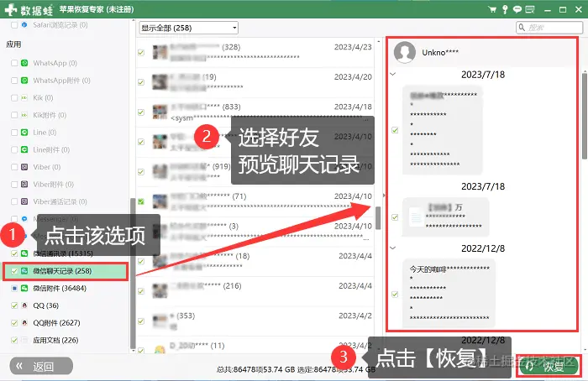Click the key registration icon
The height and width of the screenshot is (381, 588).
coord(505,9)
